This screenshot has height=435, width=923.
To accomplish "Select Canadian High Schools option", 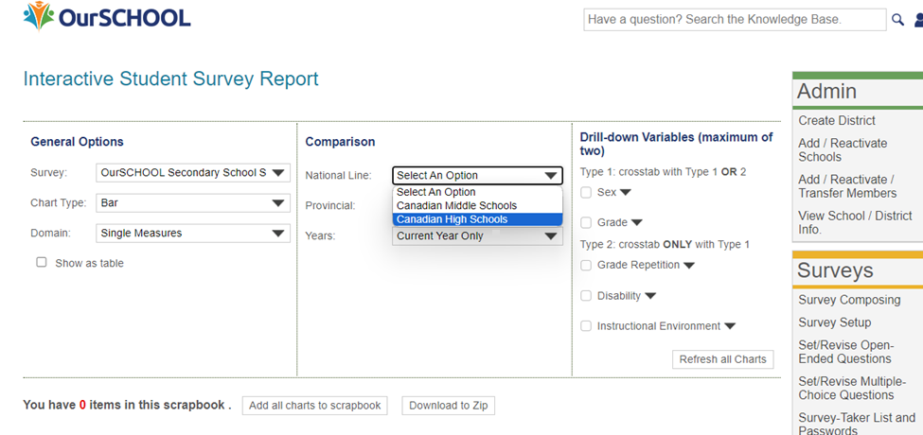I will 477,219.
